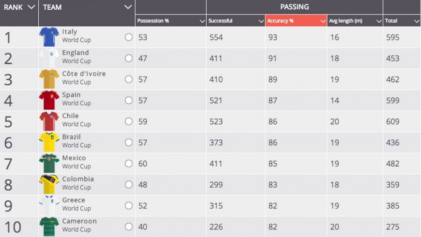421x237 pixels.
Task: Click Mexico's green jersey icon
Action: [49, 164]
